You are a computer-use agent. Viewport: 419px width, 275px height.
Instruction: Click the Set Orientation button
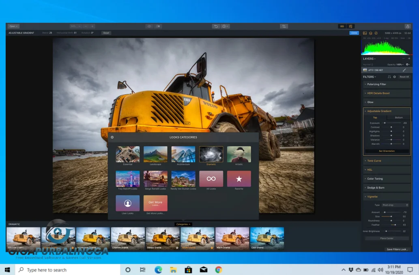(387, 151)
